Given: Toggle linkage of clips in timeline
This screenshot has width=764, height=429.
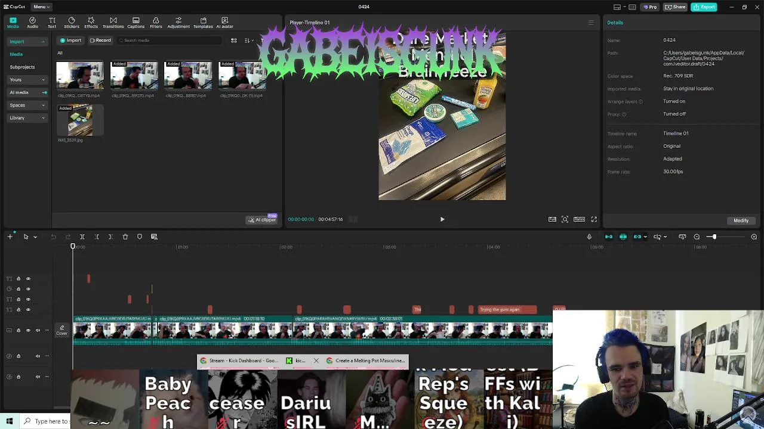Looking at the screenshot, I should coord(637,237).
